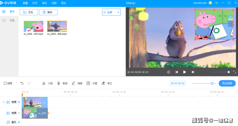This screenshot has width=238, height=126.
Task: Open the 导出 menu
Action: [x=63, y=3]
